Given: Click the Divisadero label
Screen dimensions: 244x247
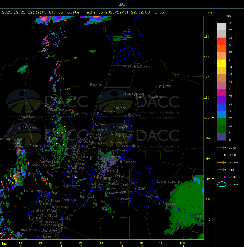Looking at the screenshot, I should pyautogui.click(x=130, y=146).
